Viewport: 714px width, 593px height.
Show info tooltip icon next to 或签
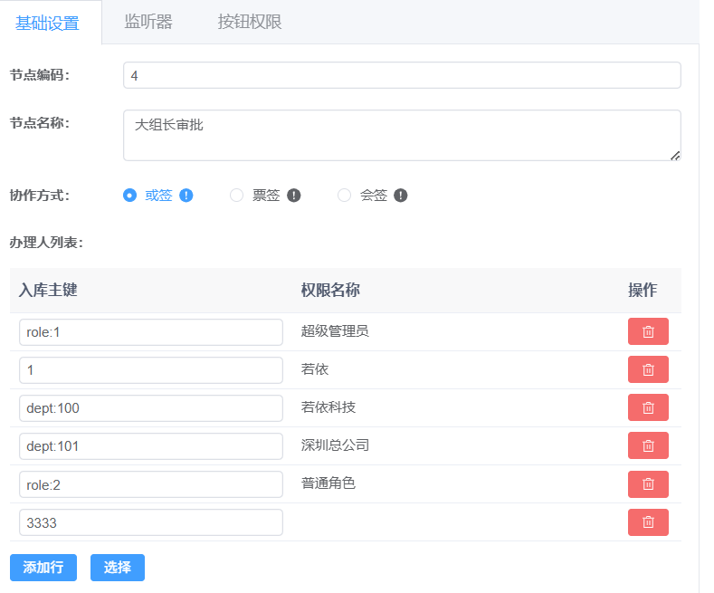coord(186,196)
